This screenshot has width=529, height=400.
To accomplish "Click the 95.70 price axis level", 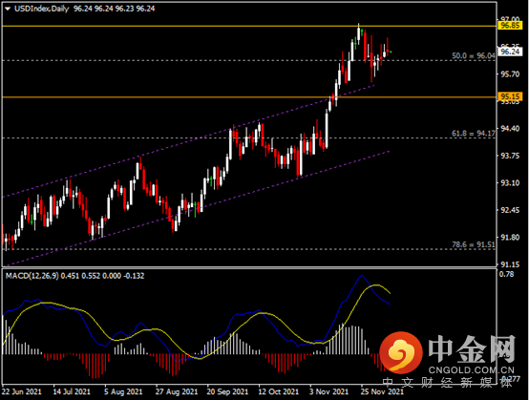I will tap(510, 74).
